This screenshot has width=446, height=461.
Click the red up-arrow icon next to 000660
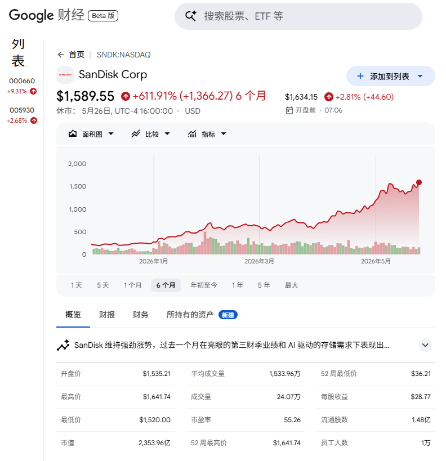[x=34, y=91]
